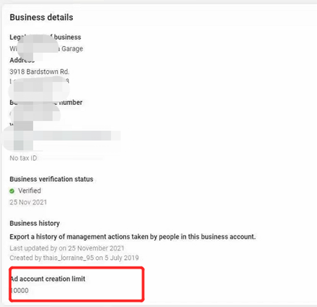Select the Legal name of business label
This screenshot has height=307, width=317.
pyautogui.click(x=45, y=37)
